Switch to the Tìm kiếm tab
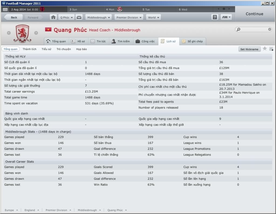This screenshot has height=214, width=276. click(x=121, y=41)
